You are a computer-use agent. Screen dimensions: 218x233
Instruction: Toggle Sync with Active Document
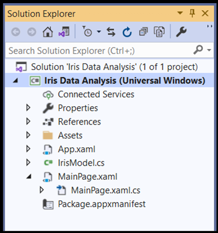pyautogui.click(x=111, y=32)
